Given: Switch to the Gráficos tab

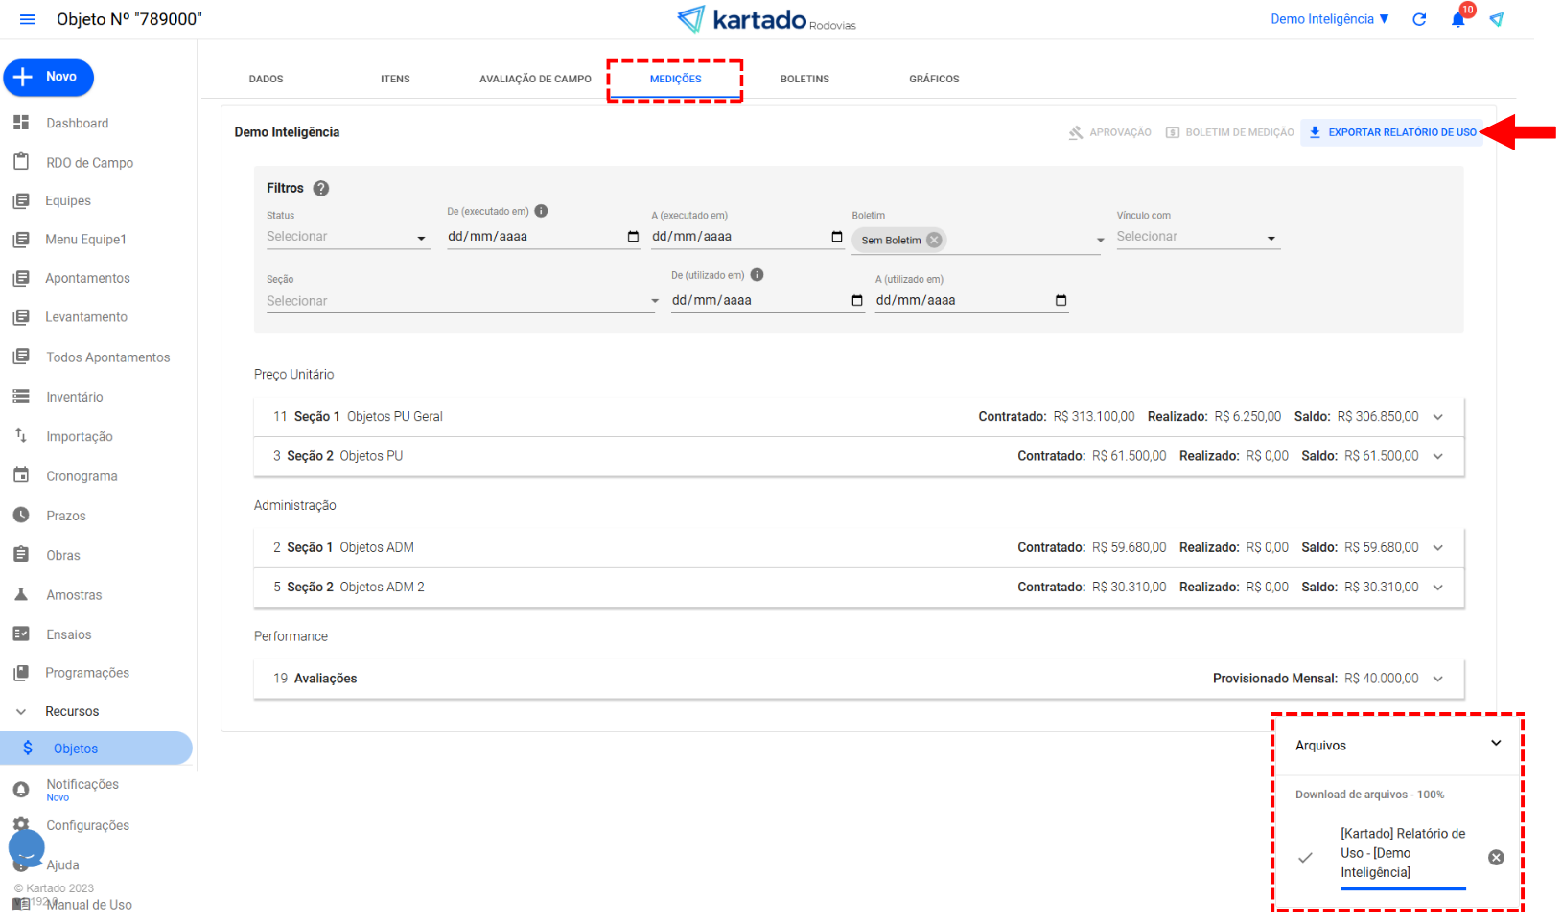Looking at the screenshot, I should coord(934,80).
